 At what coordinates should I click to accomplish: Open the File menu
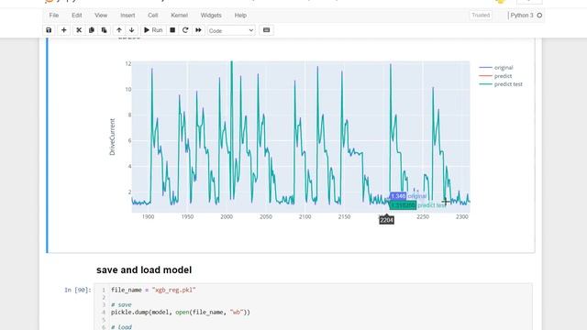[x=54, y=16]
